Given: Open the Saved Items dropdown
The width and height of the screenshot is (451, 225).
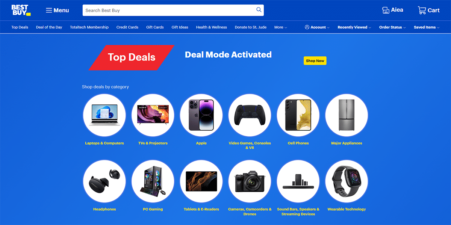Looking at the screenshot, I should [x=427, y=27].
